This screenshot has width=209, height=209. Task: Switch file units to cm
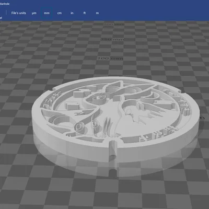coord(60,13)
